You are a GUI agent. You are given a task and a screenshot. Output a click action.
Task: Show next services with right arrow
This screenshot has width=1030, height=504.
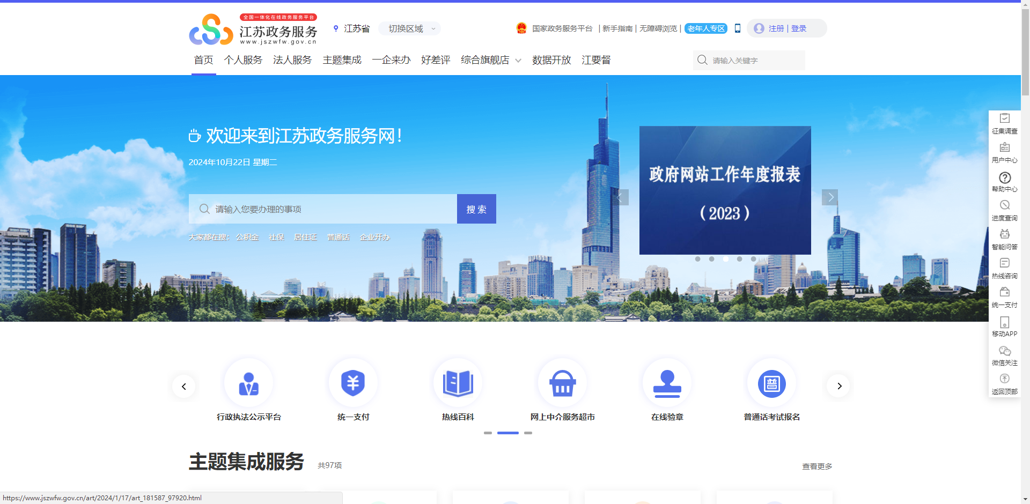pyautogui.click(x=839, y=386)
